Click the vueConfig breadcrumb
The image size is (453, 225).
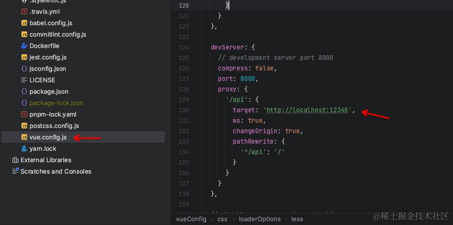[191, 219]
